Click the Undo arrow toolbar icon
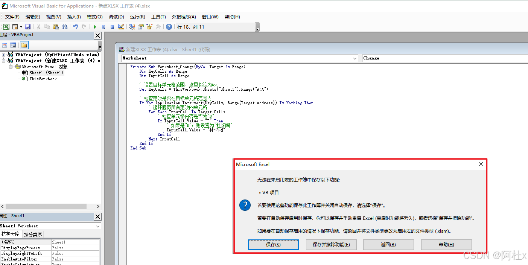The width and height of the screenshot is (528, 265). click(75, 27)
